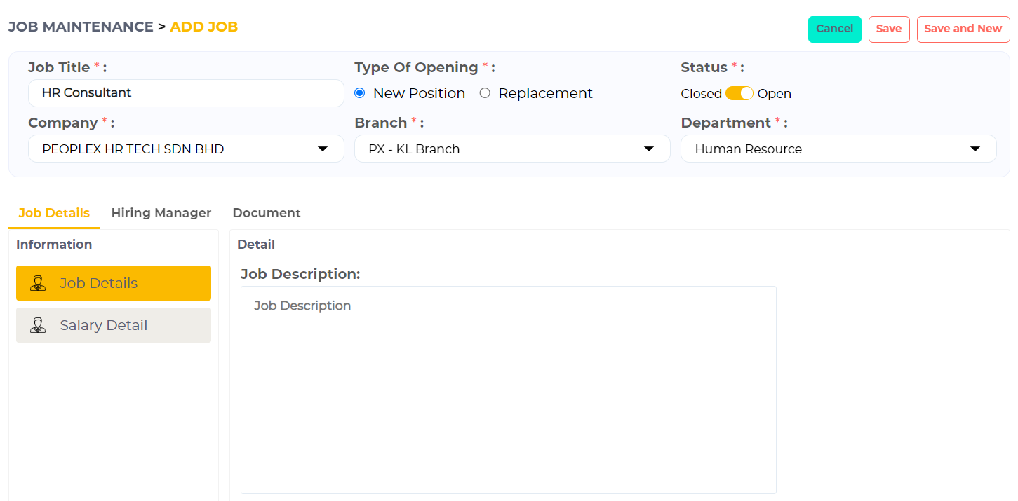Expand the Branch dropdown list
Screen dimensions: 1018x501
pyautogui.click(x=512, y=149)
